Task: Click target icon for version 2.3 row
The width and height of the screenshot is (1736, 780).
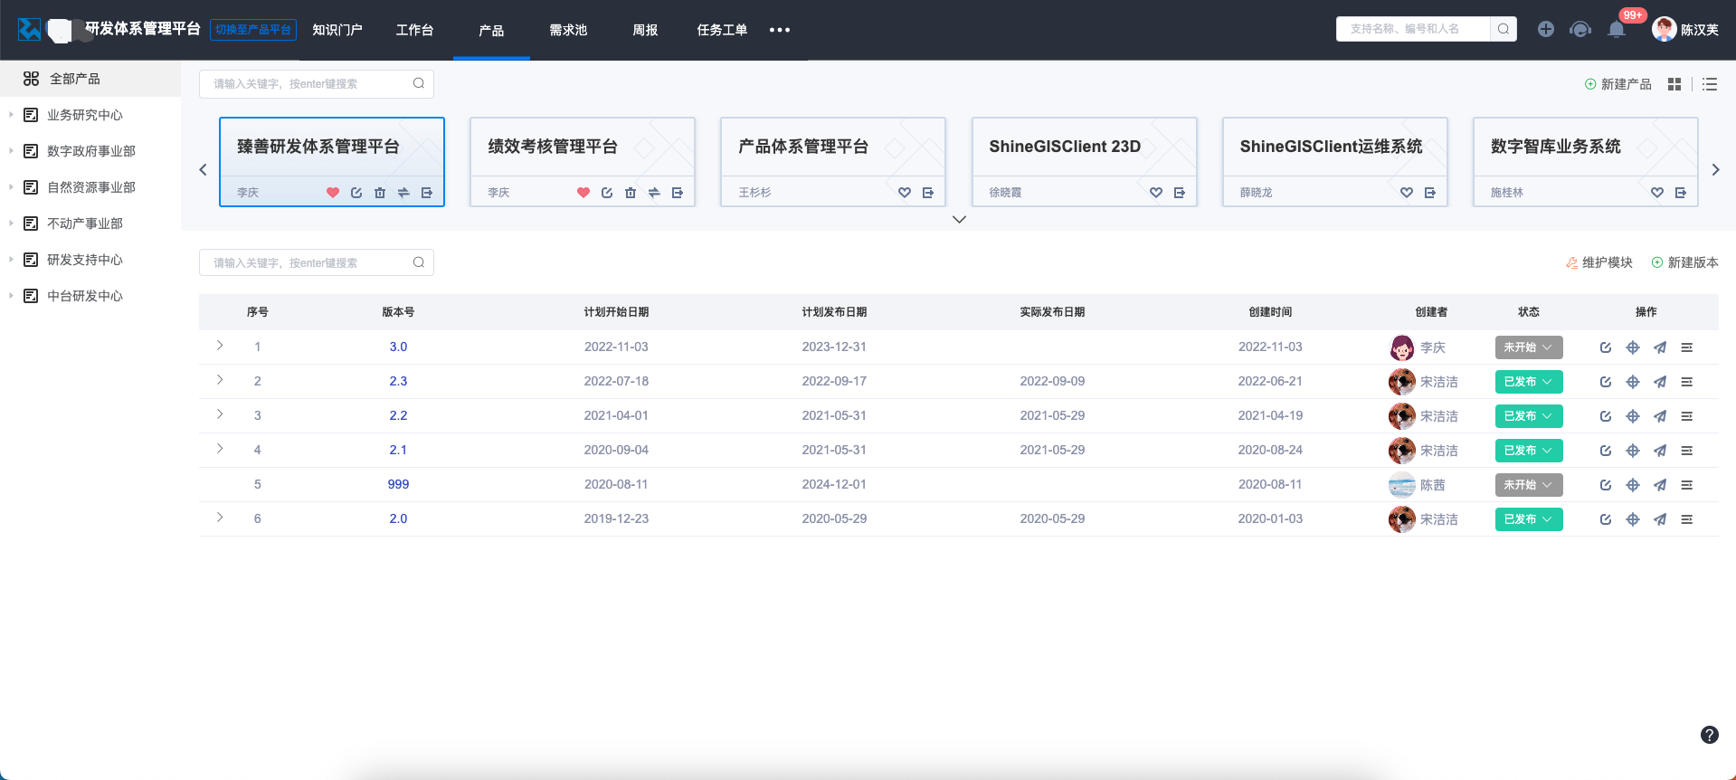Action: coord(1633,382)
